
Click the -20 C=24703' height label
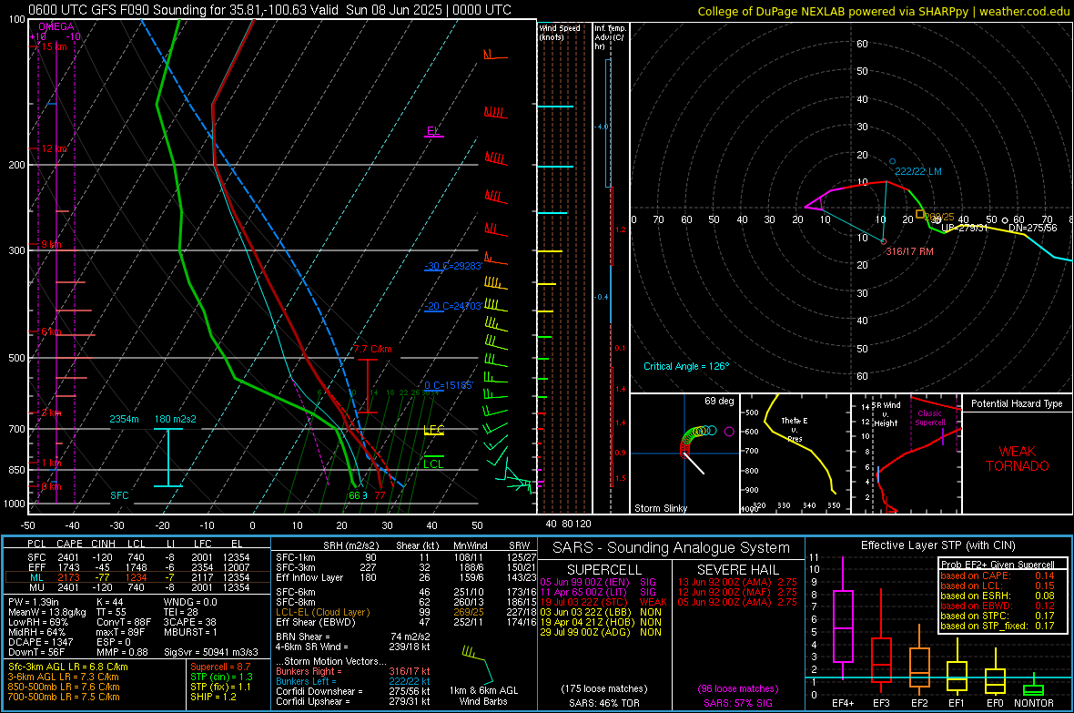coord(452,307)
